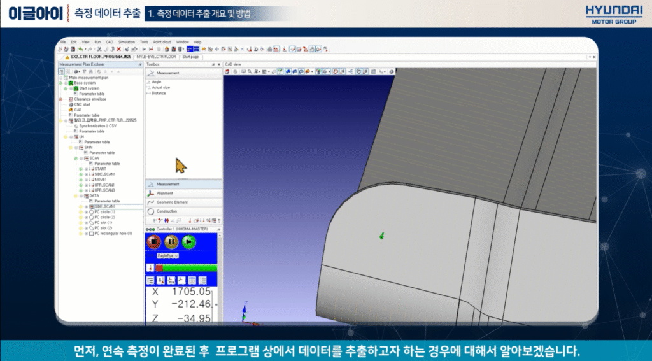The image size is (652, 361).
Task: Toggle the orange status dot beside Clearance envelope
Action: point(60,99)
